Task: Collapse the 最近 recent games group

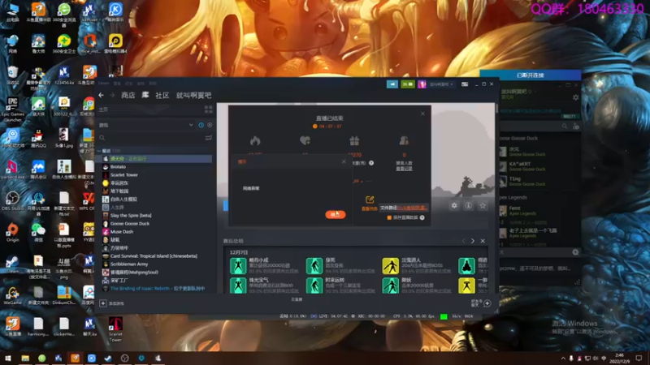Action: tap(99, 151)
